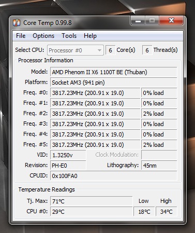This screenshot has height=233, width=195.
Task: Click the Freq. #1 load value
Action: click(159, 103)
